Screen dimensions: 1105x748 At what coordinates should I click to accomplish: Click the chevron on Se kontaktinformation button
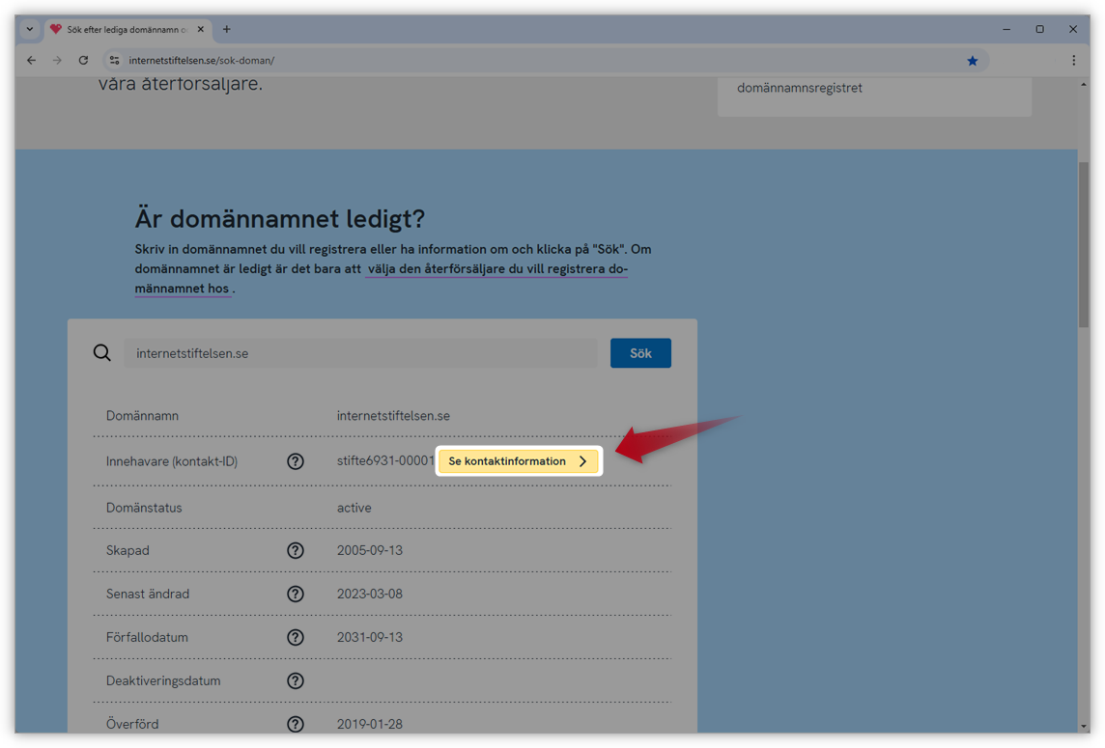tap(583, 461)
